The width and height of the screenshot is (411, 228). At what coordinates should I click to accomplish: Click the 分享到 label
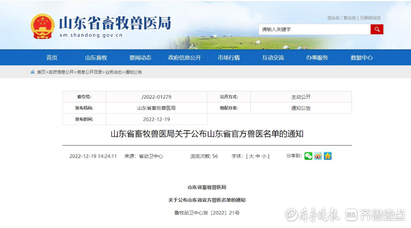pyautogui.click(x=294, y=155)
